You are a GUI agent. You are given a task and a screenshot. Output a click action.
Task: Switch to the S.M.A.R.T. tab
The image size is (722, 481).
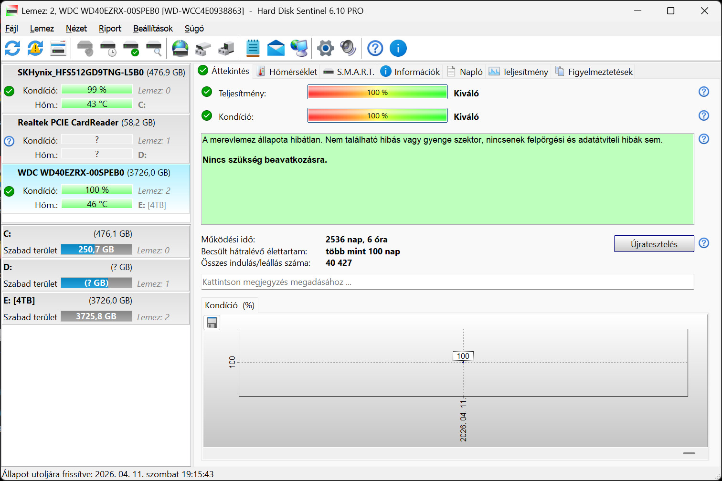coord(349,72)
